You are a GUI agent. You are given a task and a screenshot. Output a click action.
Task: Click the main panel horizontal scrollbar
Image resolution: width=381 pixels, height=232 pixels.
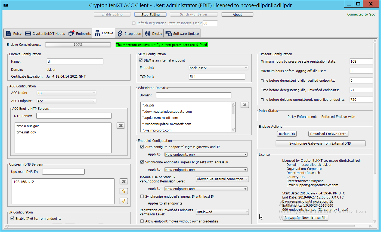[x=181, y=226]
